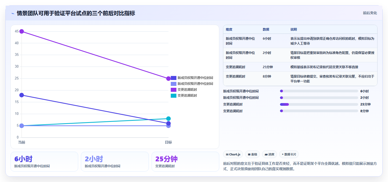
Task: Click the 目标 x-axis label
Action: [x=168, y=142]
